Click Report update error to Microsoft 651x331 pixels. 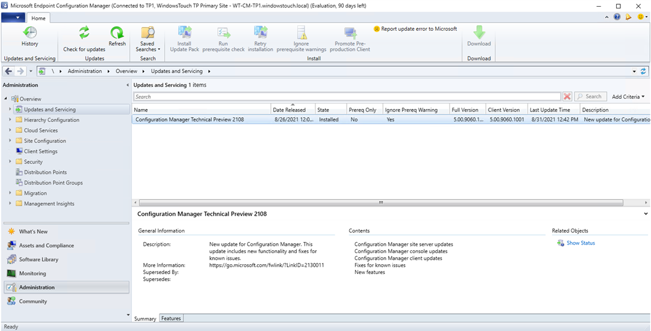pos(415,29)
